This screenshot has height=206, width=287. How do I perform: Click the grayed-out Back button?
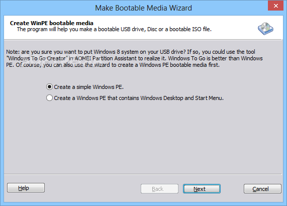tap(159, 188)
